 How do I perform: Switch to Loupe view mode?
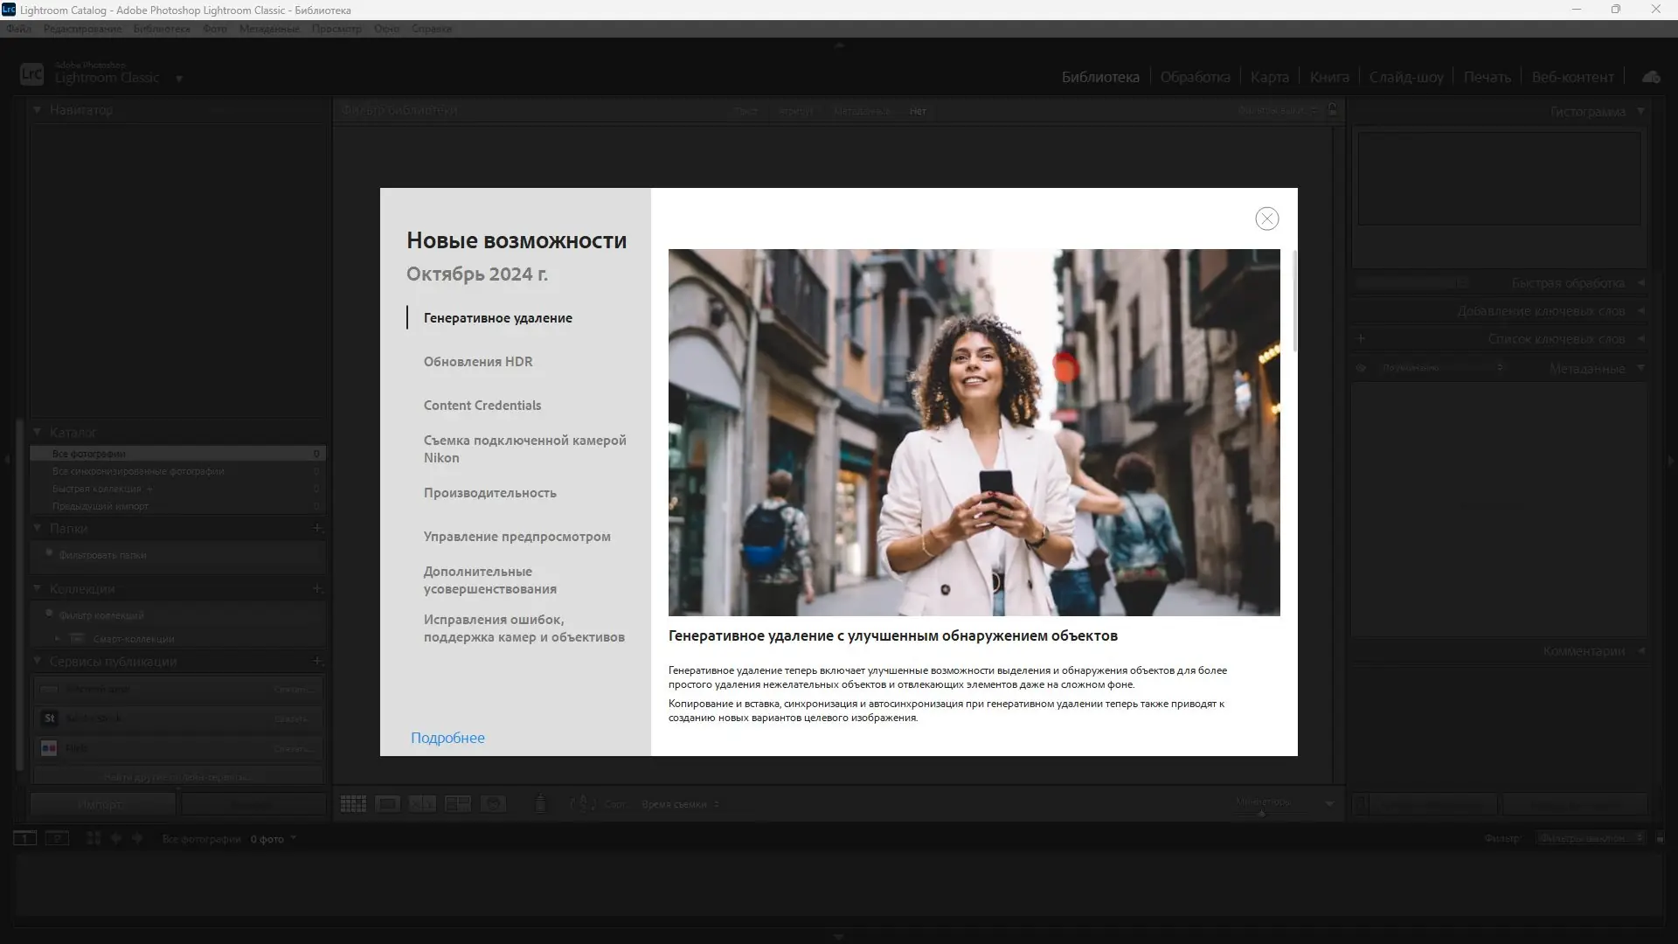click(x=387, y=804)
